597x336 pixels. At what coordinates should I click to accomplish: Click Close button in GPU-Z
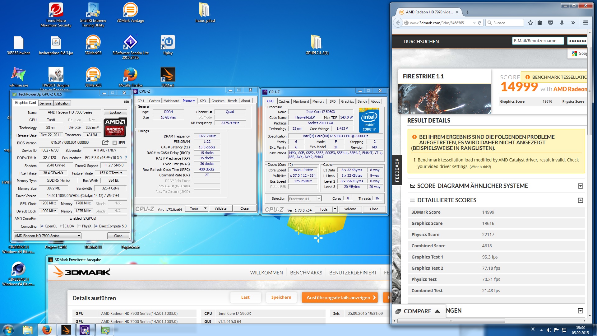[x=118, y=236]
